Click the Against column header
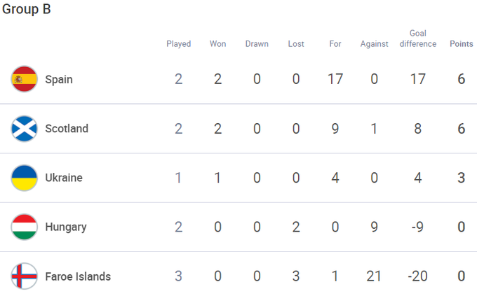 point(374,43)
